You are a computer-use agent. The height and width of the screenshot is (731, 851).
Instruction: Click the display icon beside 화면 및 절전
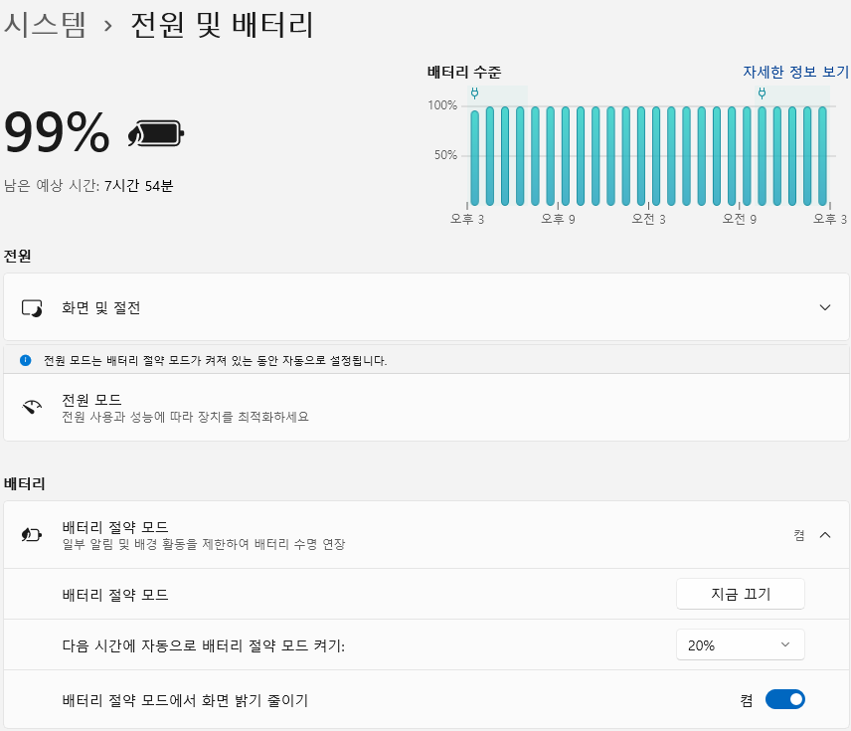coord(33,307)
